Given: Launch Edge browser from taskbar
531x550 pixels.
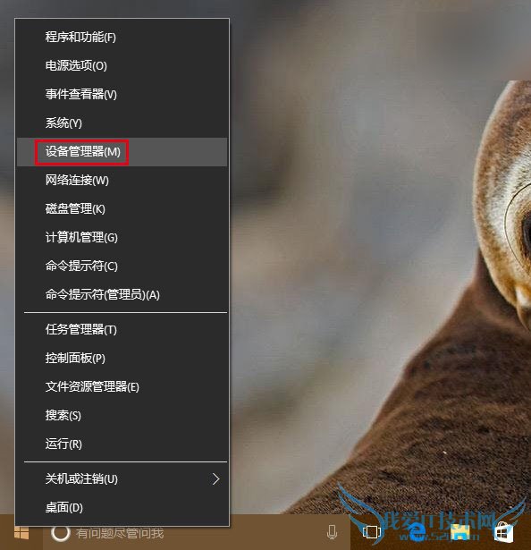Looking at the screenshot, I should 417,532.
